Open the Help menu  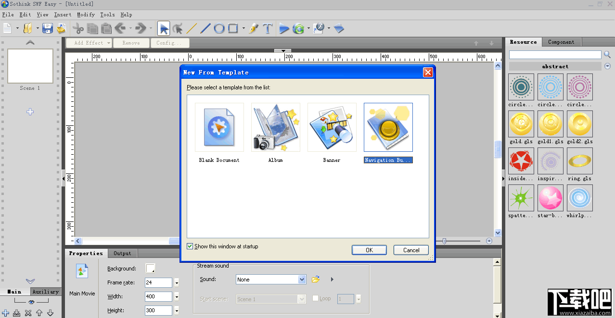click(x=126, y=15)
